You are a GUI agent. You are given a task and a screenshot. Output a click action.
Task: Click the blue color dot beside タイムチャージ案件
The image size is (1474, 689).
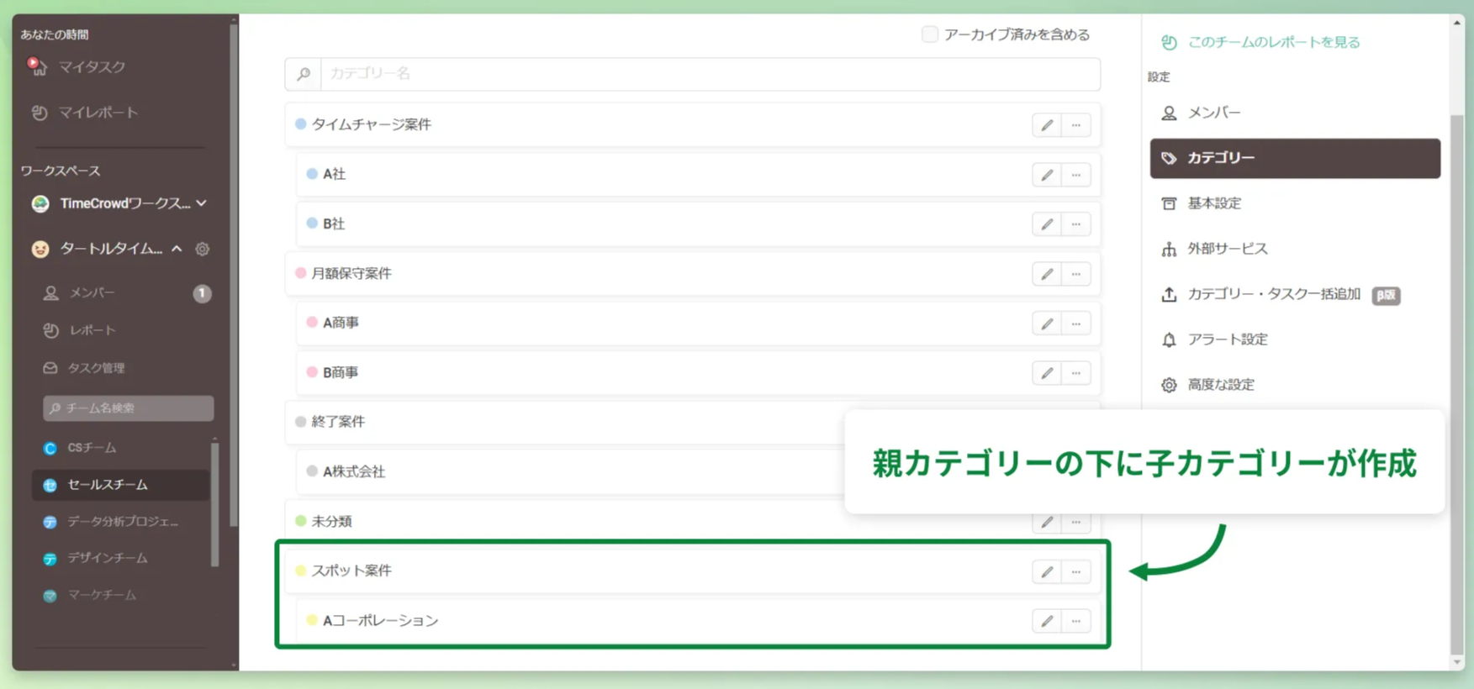pyautogui.click(x=301, y=124)
